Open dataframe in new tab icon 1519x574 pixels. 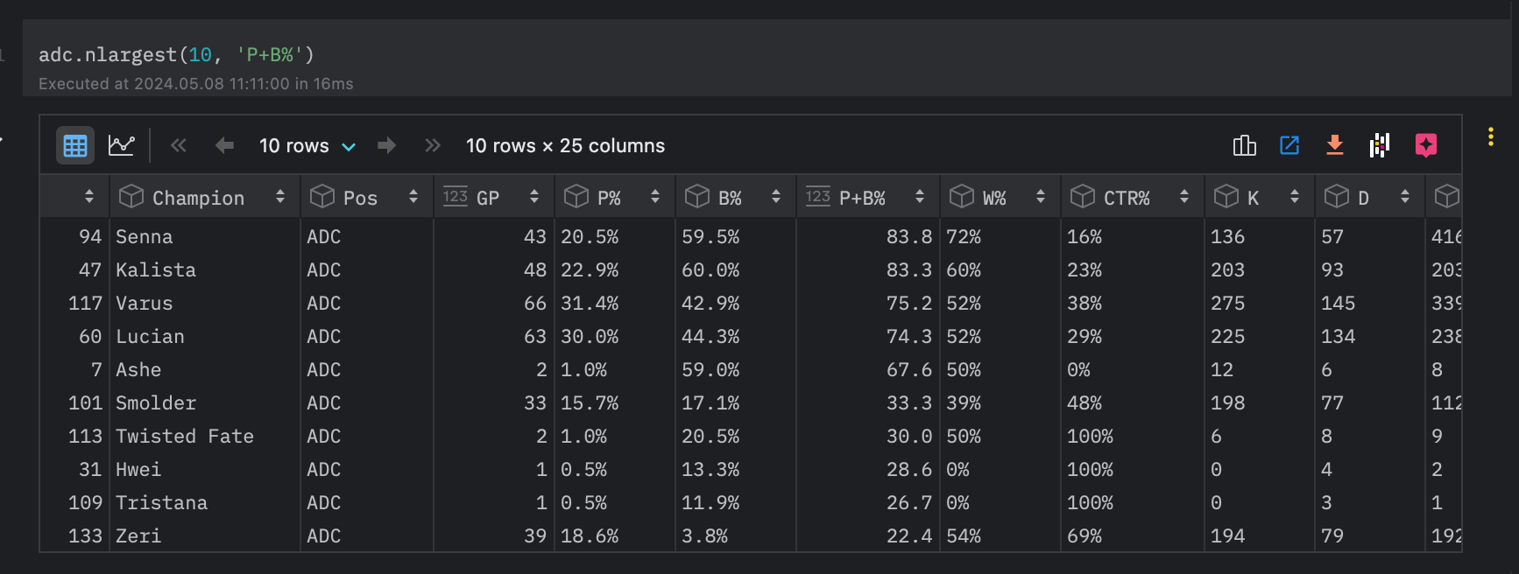coord(1289,145)
